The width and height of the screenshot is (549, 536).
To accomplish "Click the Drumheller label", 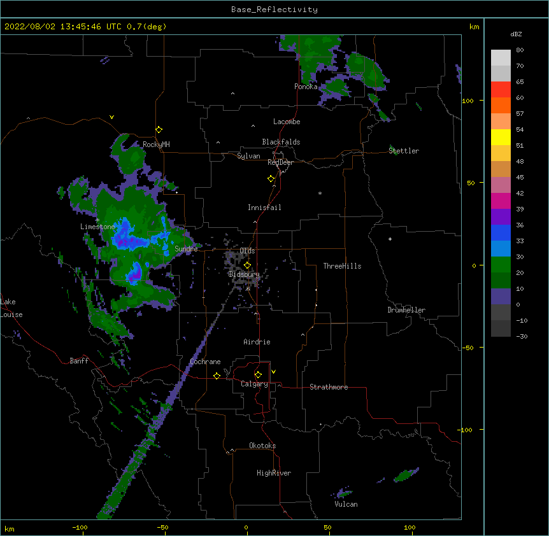I will tap(406, 310).
